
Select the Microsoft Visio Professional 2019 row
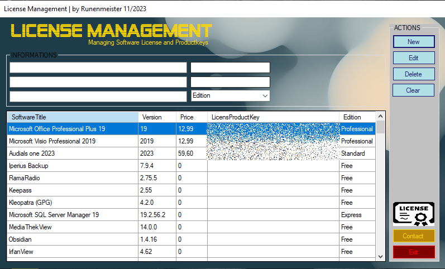point(192,141)
